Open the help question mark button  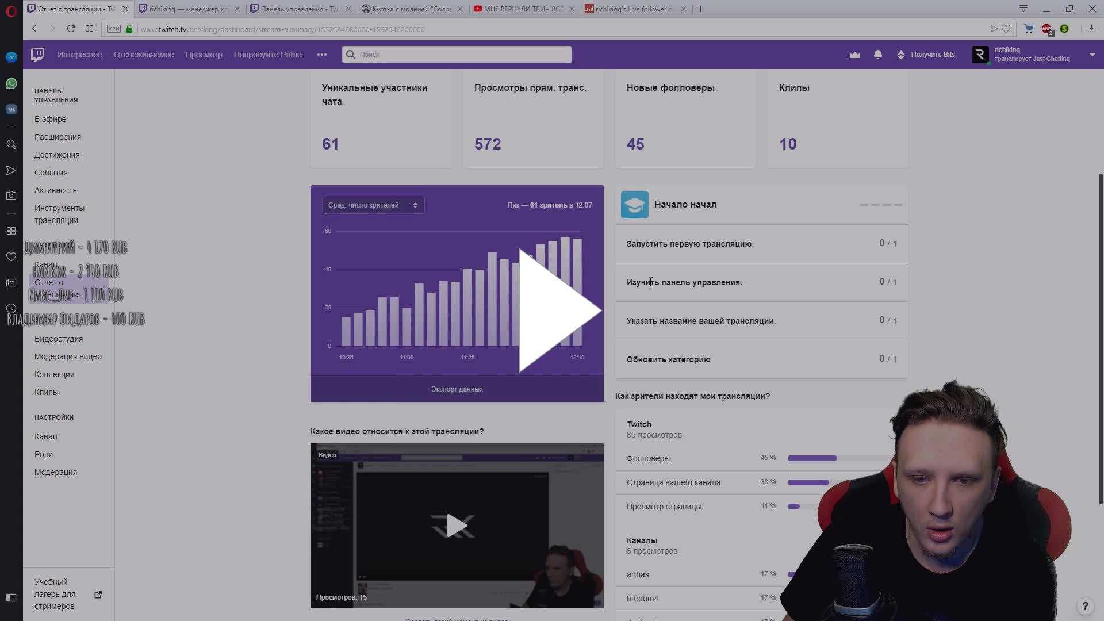1085,605
